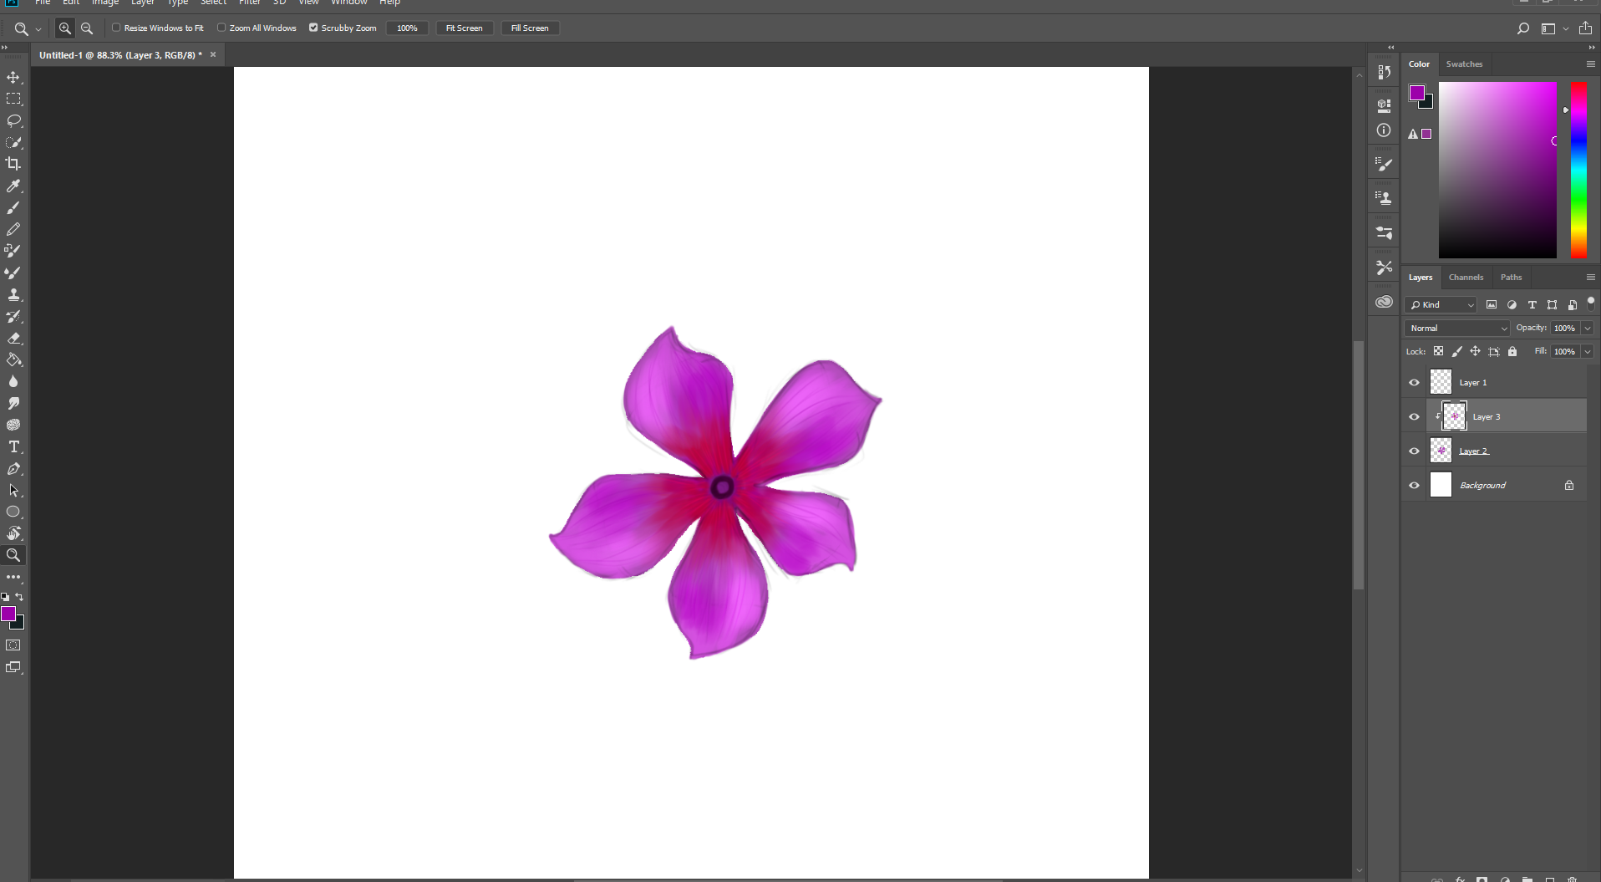Screen dimensions: 1601x882
Task: Click the Fit Screen button
Action: point(464,28)
